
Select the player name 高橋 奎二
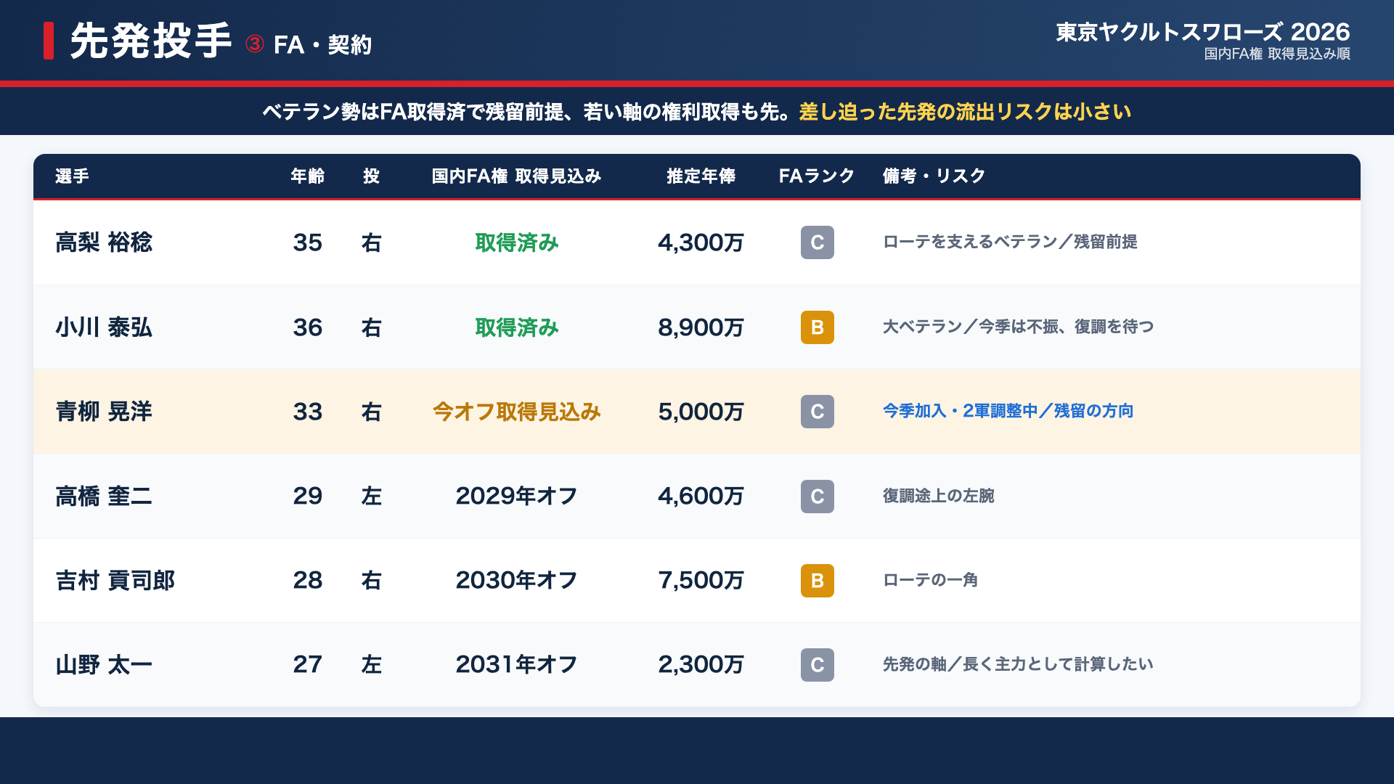click(104, 497)
